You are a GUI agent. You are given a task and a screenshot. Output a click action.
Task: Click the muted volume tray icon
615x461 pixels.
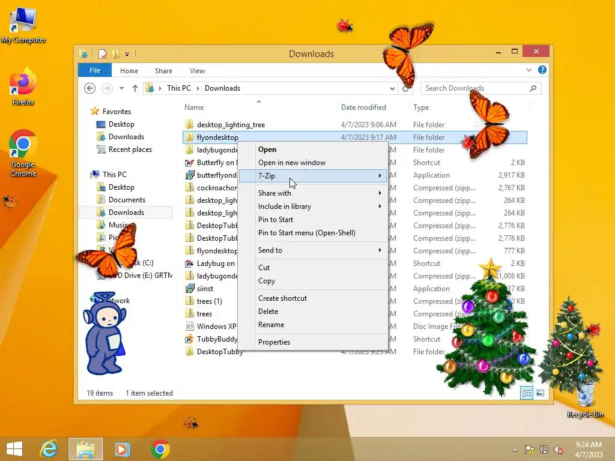point(559,449)
